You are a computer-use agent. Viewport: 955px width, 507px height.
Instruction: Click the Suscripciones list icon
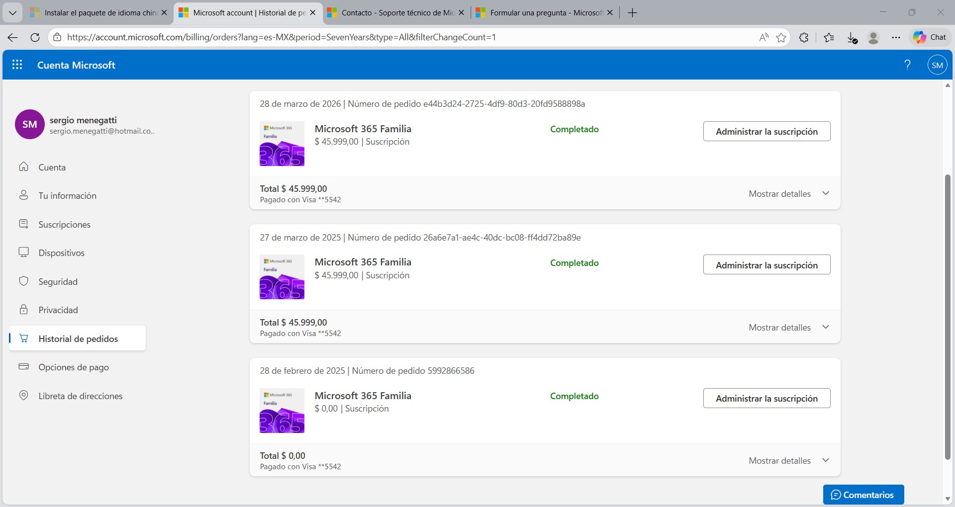(23, 224)
